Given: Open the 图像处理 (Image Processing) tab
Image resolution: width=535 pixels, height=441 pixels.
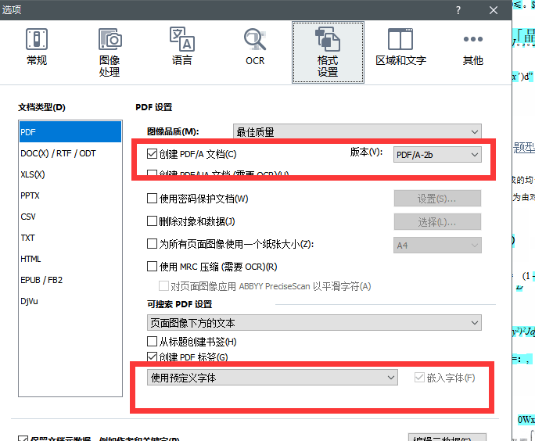Looking at the screenshot, I should coord(110,52).
